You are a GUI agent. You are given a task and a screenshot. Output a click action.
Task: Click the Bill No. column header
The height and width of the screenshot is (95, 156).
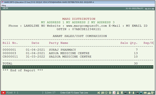[x=10, y=43]
